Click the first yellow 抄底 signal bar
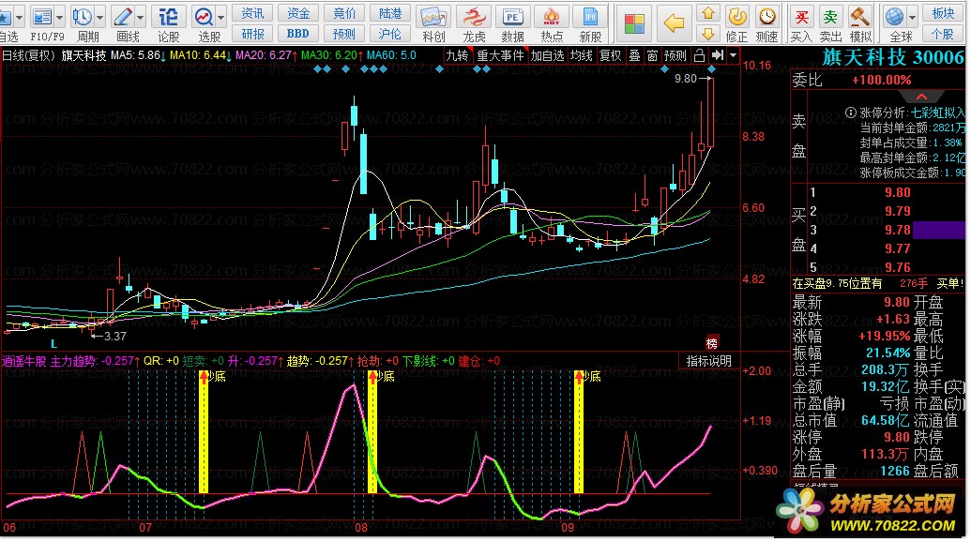971x541 pixels. click(204, 432)
